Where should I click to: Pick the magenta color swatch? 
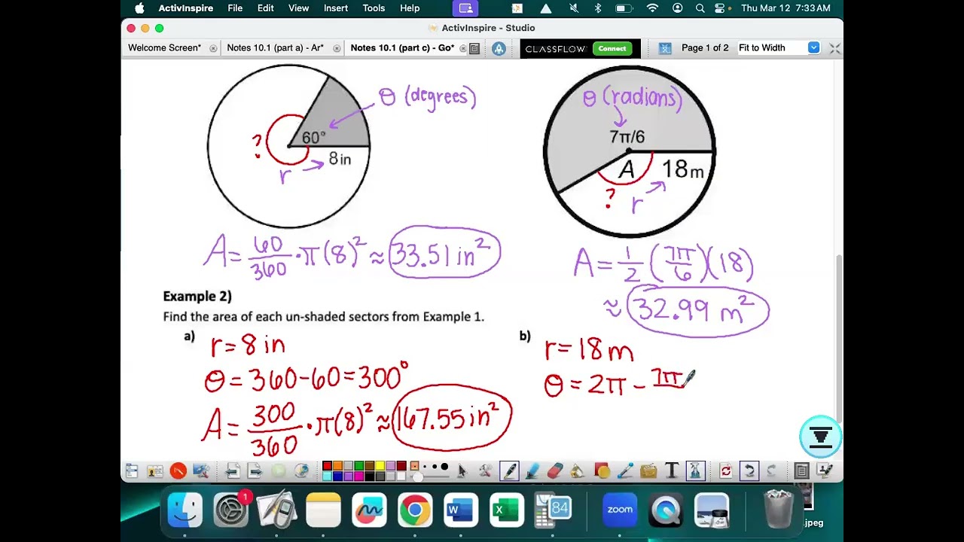358,477
